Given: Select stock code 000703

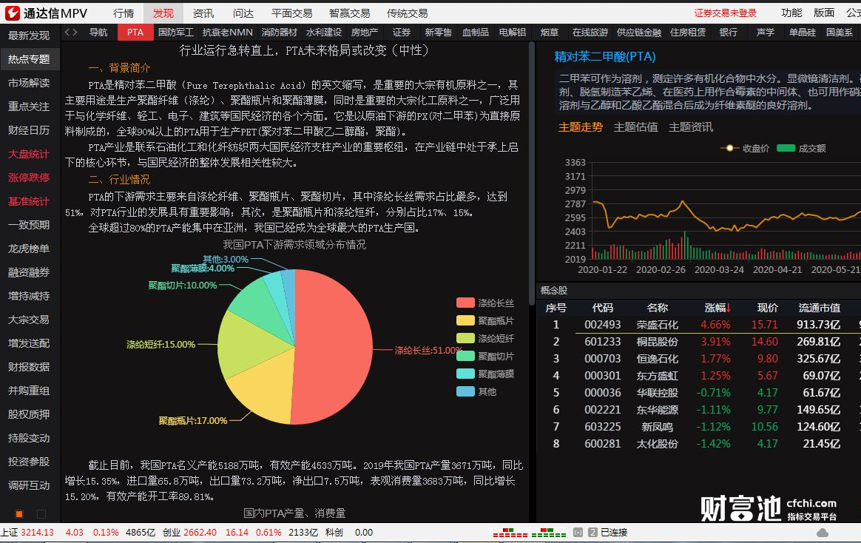Looking at the screenshot, I should coord(602,359).
